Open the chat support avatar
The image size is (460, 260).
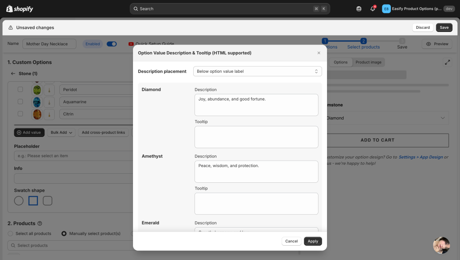pos(441,245)
